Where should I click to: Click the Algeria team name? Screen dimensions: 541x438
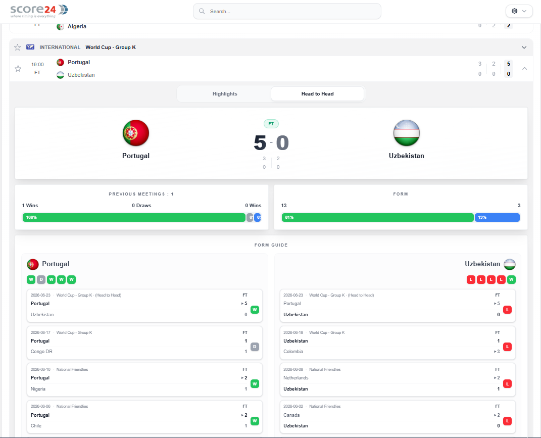pos(77,27)
